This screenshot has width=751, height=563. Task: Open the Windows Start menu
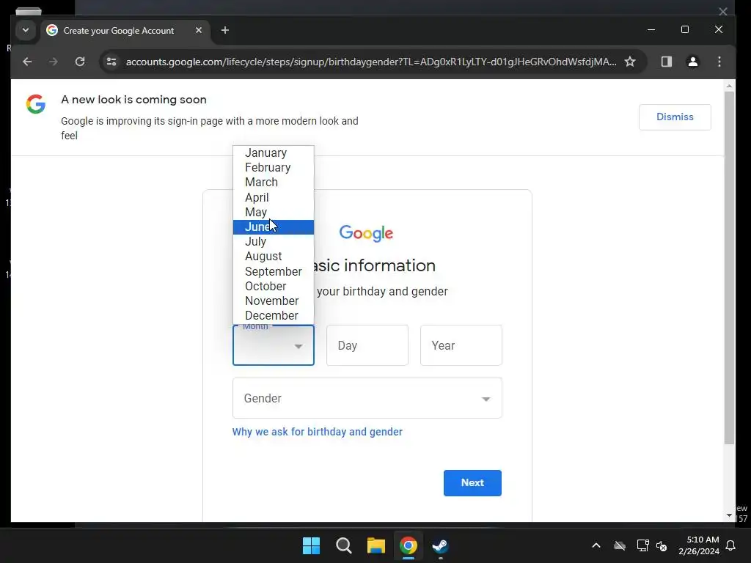coord(311,545)
